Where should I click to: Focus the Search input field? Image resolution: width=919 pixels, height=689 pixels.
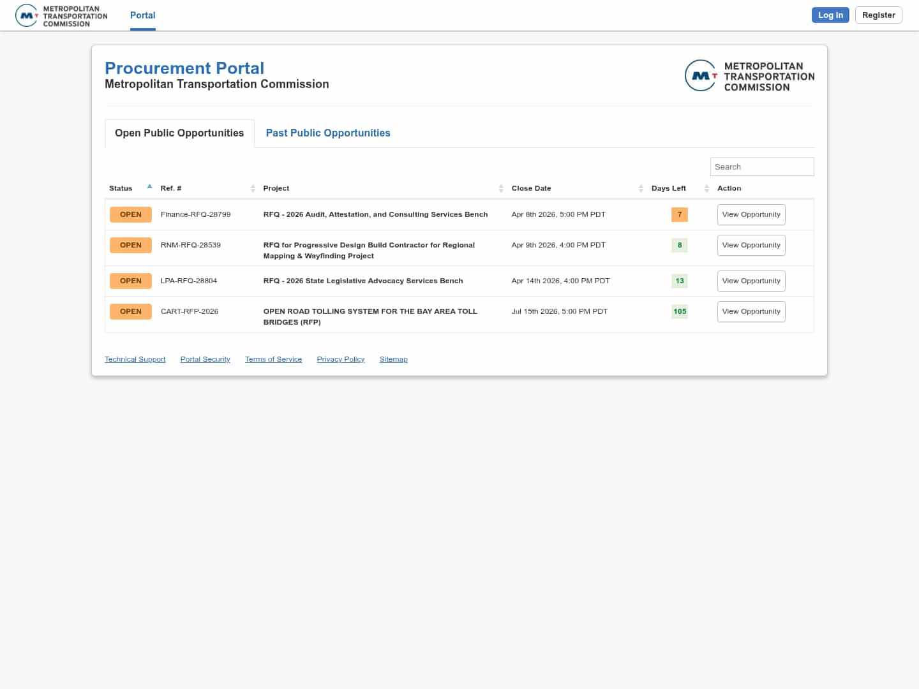(x=761, y=167)
